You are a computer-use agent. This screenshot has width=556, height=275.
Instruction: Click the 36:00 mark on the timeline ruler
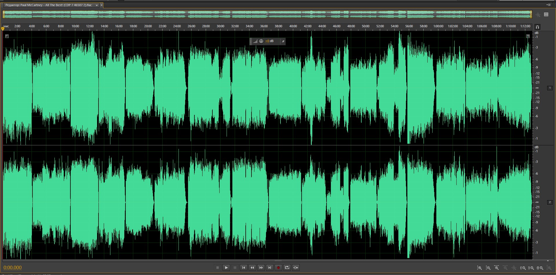[264, 26]
